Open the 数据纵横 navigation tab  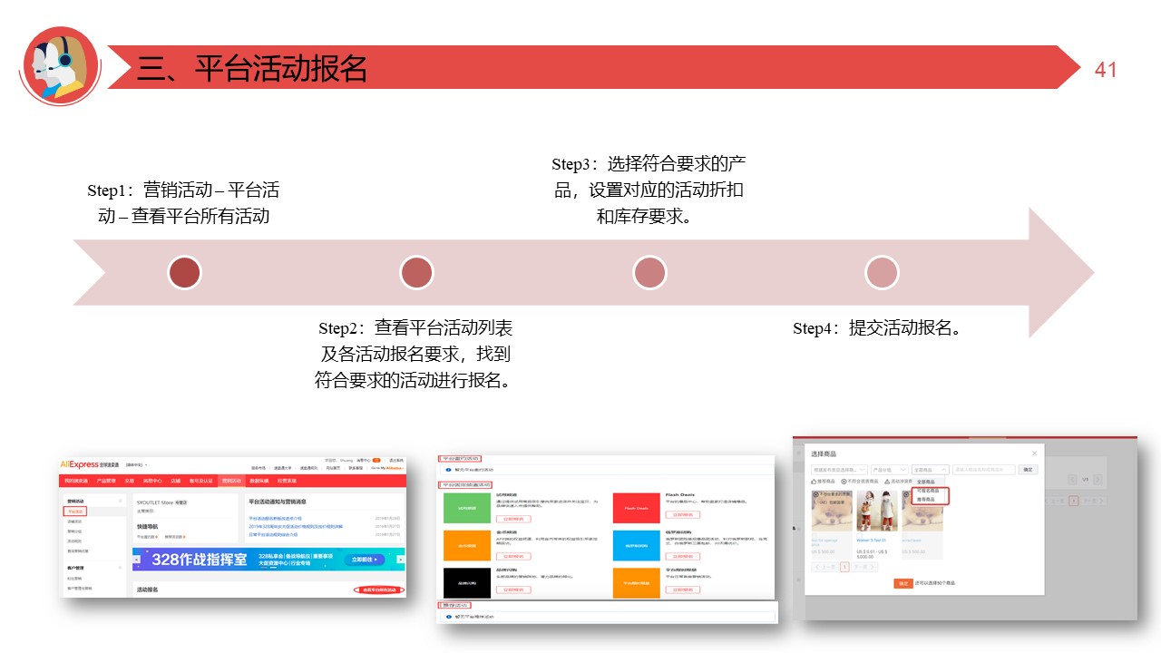pos(259,481)
